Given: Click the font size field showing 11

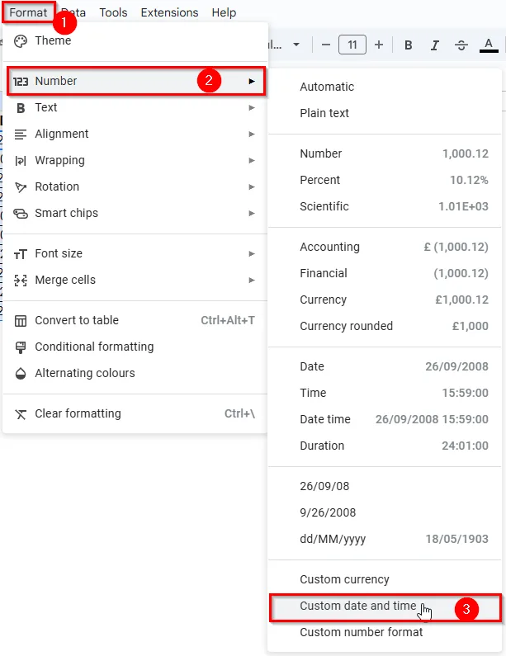Looking at the screenshot, I should (x=352, y=45).
